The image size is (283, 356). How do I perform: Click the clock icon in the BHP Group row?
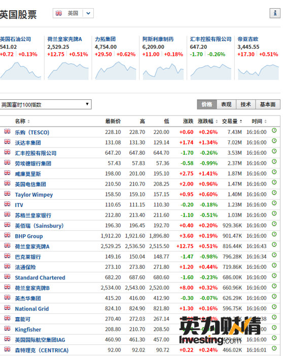tap(274, 234)
